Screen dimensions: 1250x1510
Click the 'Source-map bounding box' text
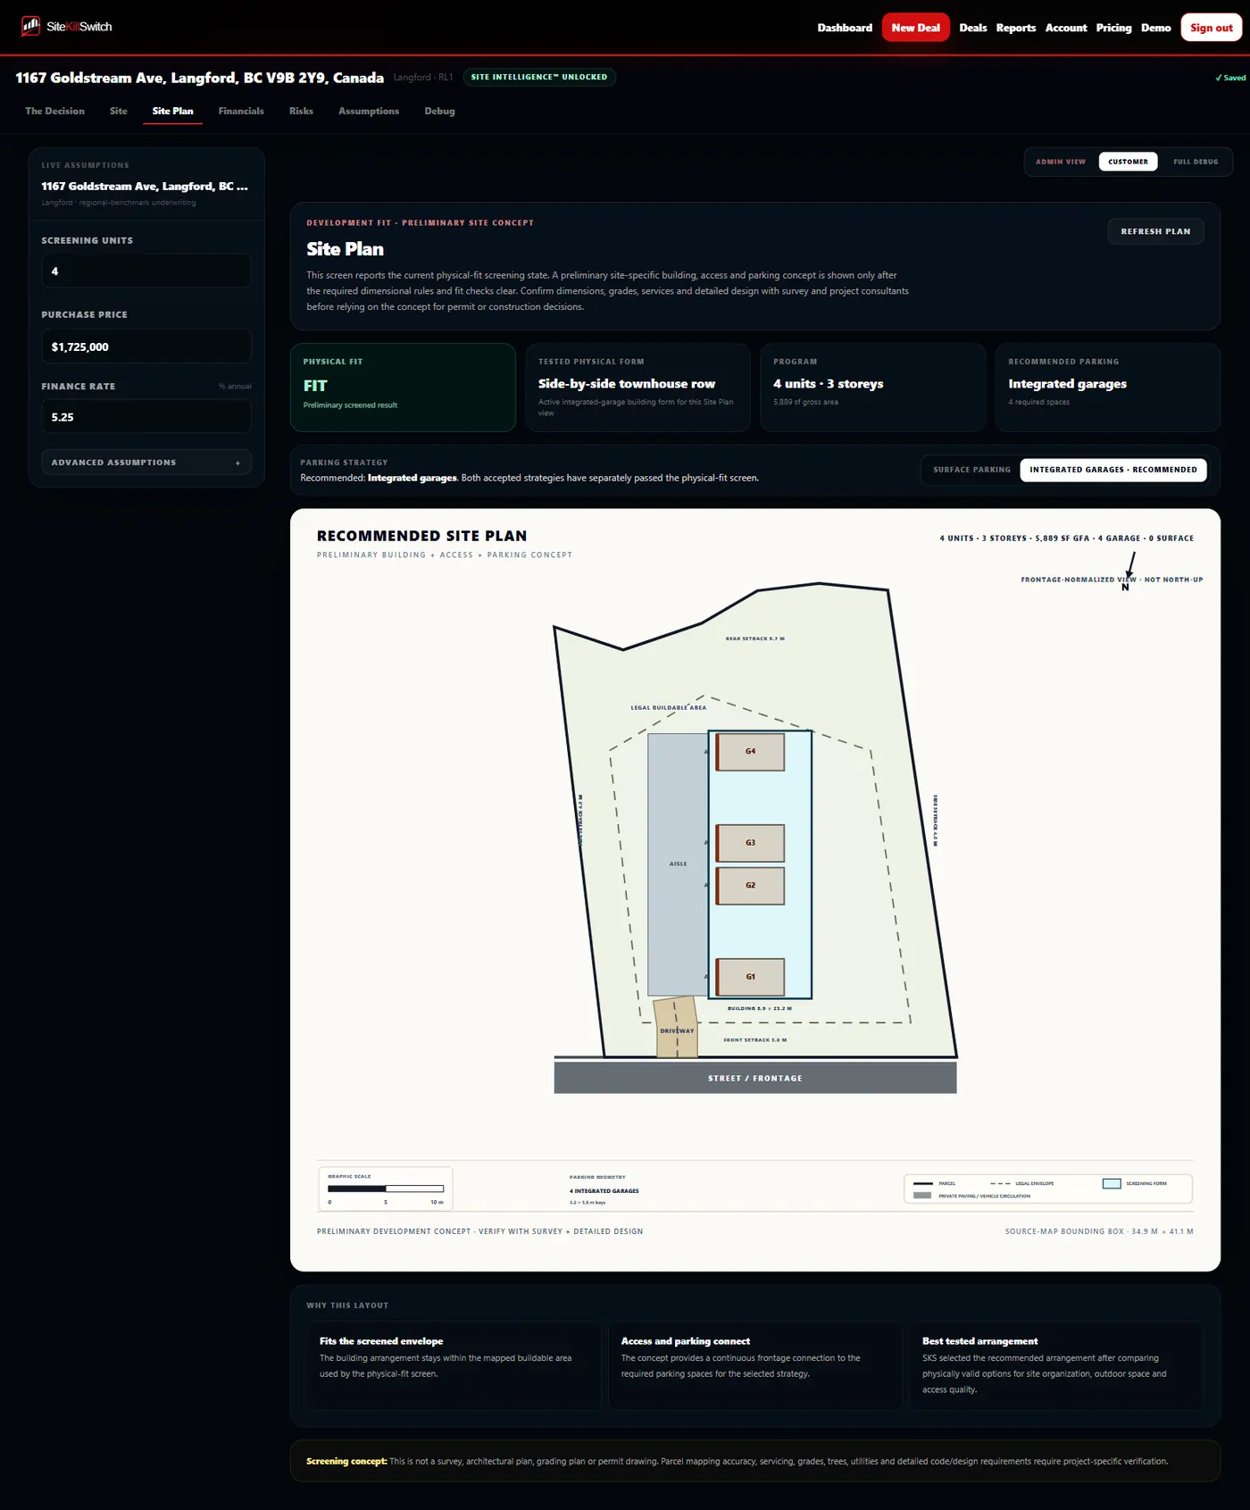[1099, 1231]
